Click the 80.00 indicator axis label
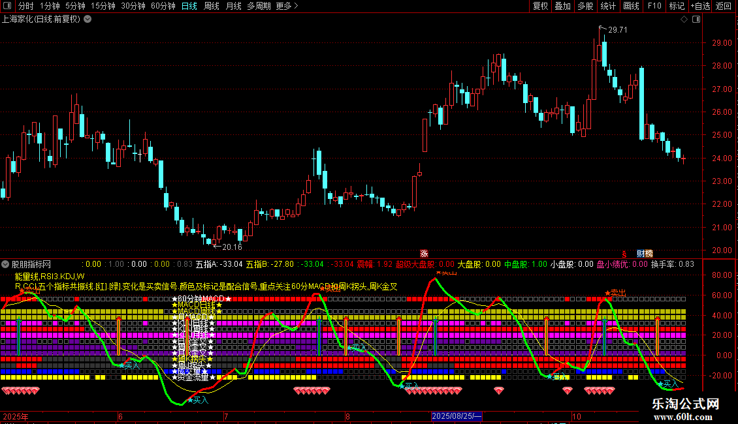Screen dimensions: 738x424 (720, 275)
